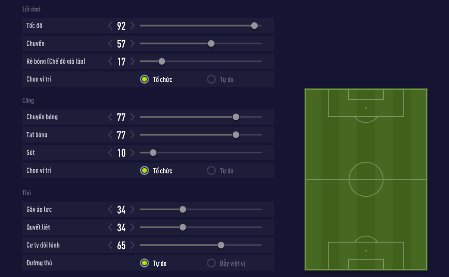Decrease Tạt bóng with the left chevron

(111, 135)
